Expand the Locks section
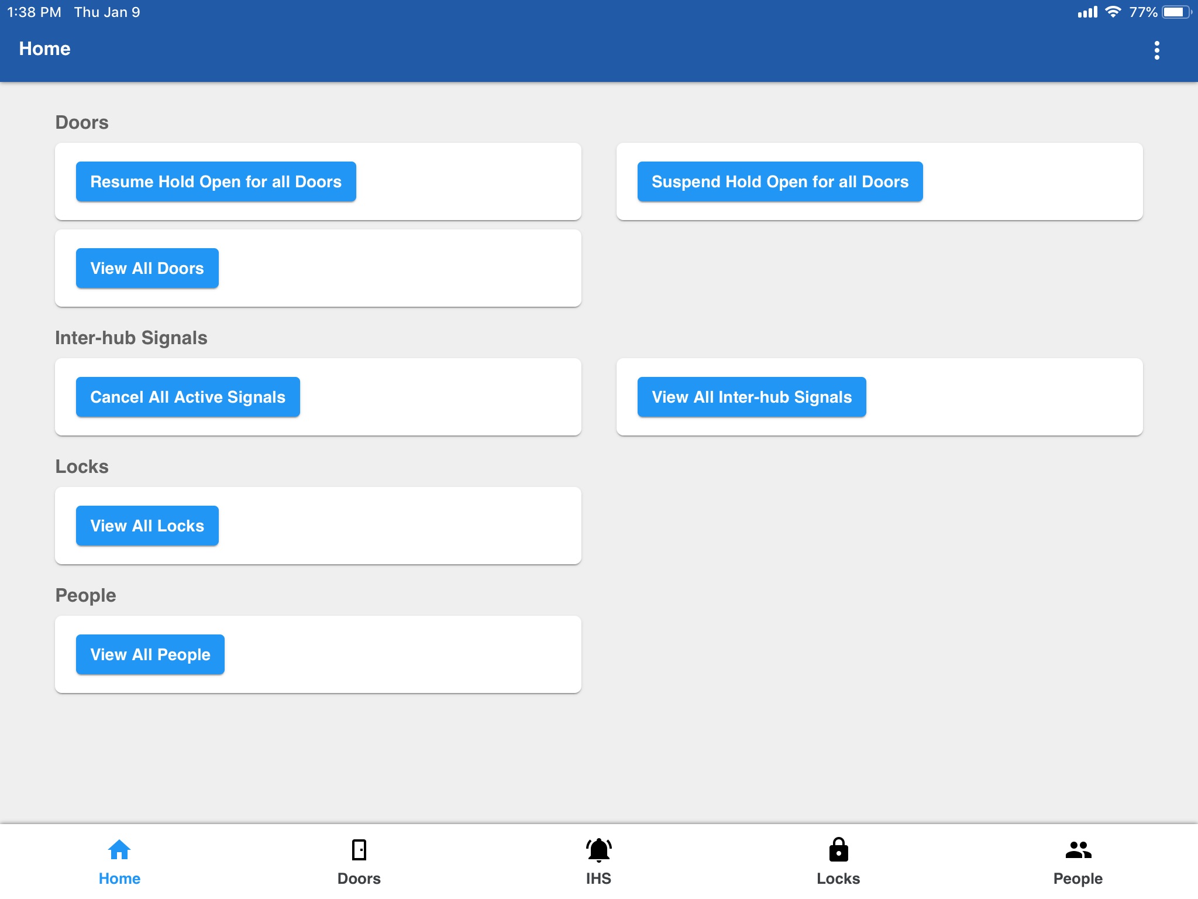The image size is (1198, 899). tap(82, 465)
